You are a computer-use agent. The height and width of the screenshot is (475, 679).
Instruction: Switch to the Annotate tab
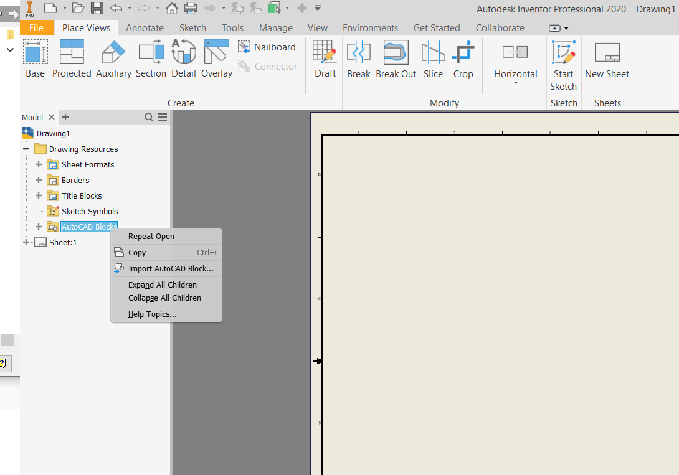pyautogui.click(x=145, y=27)
